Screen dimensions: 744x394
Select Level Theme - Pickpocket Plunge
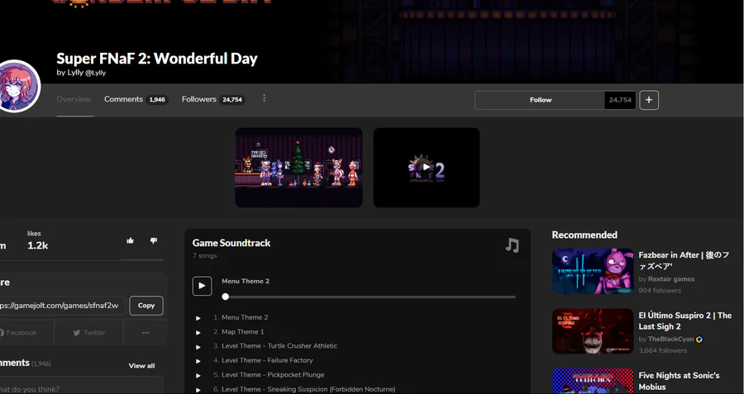pyautogui.click(x=273, y=374)
